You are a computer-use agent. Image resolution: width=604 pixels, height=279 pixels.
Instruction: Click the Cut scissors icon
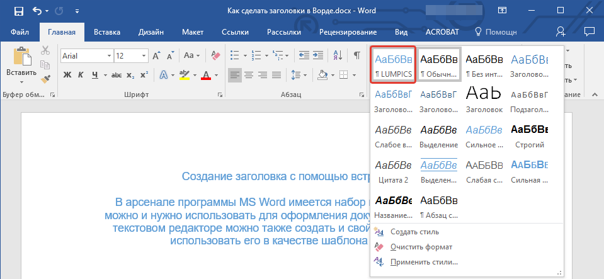pos(45,51)
